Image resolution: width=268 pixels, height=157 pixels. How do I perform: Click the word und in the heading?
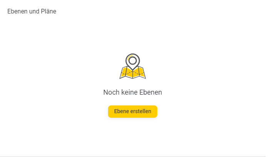(x=34, y=12)
